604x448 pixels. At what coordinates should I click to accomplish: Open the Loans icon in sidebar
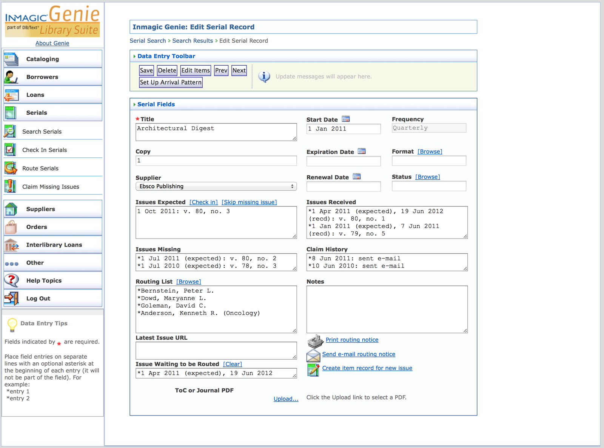point(11,95)
